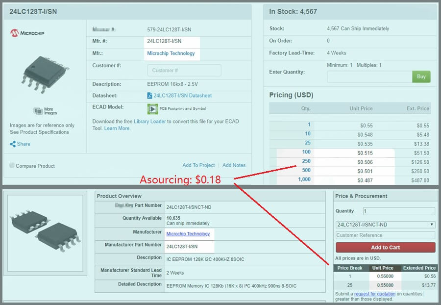Select the quantity 100 price break link

click(306, 152)
